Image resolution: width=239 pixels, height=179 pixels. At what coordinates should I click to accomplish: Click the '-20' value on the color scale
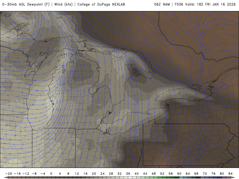click(x=9, y=174)
